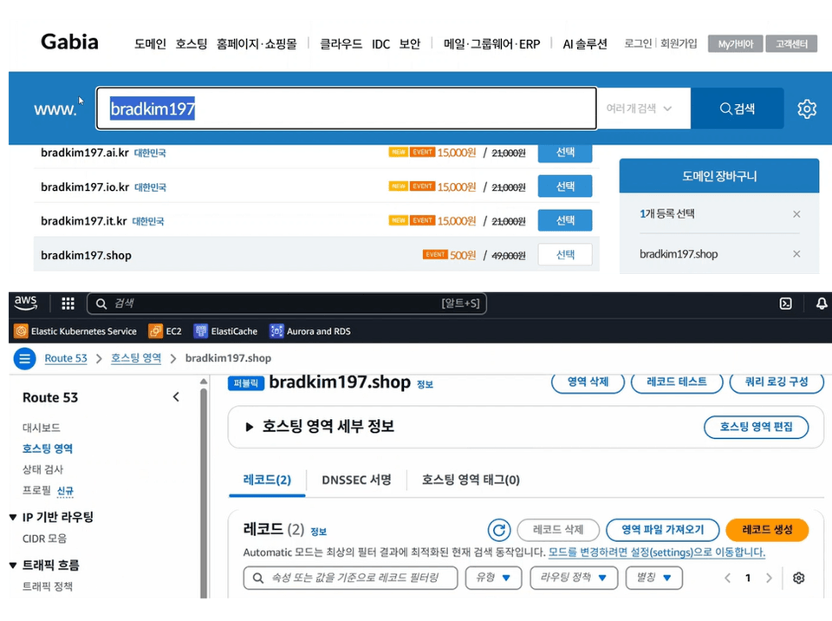Click the 레코드 테스트 button
The width and height of the screenshot is (832, 621).
pyautogui.click(x=677, y=382)
